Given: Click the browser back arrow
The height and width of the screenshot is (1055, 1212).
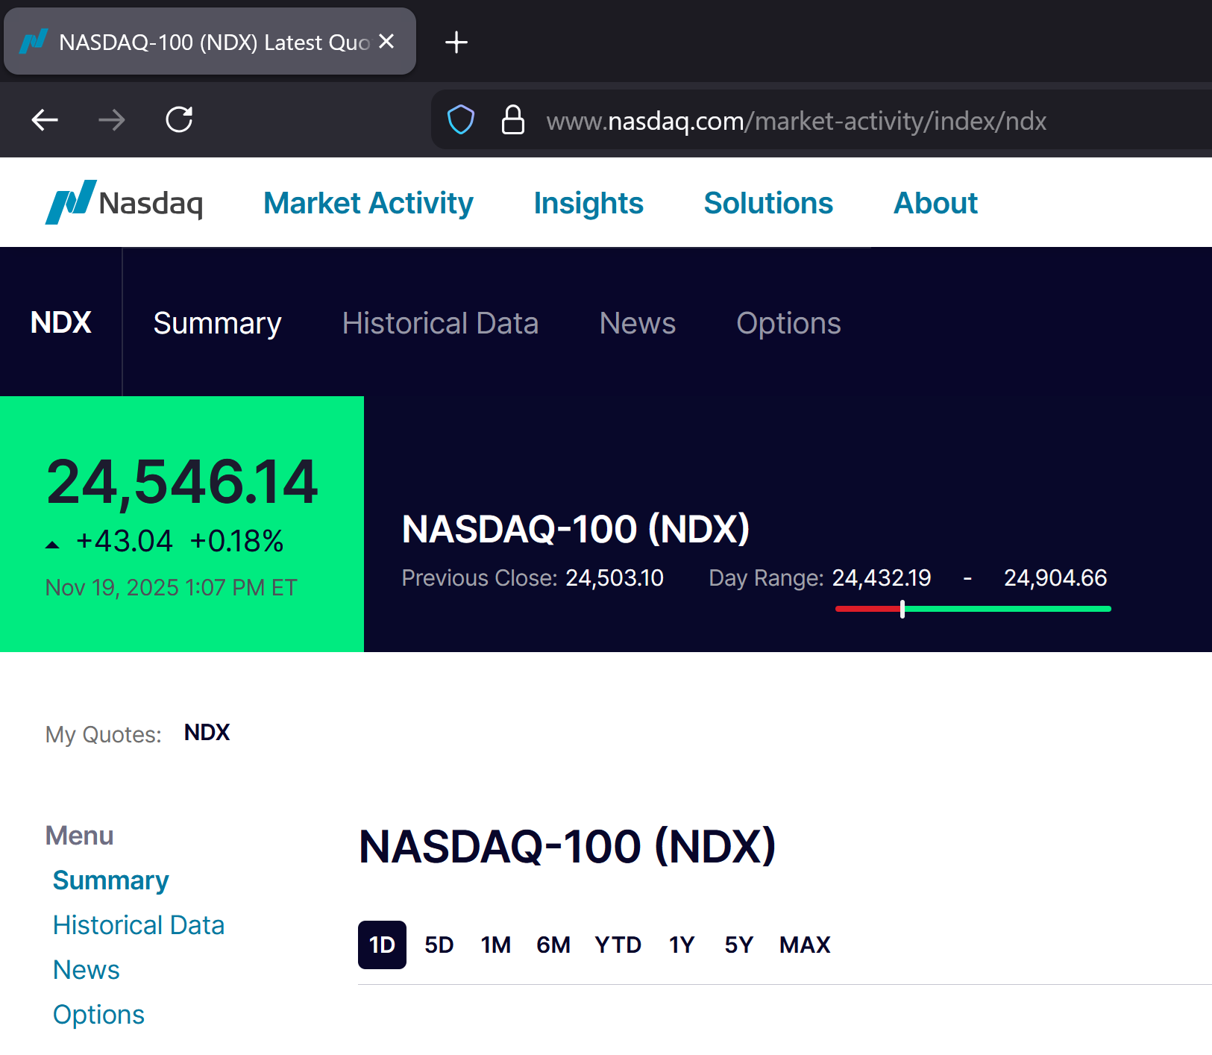Looking at the screenshot, I should click(45, 119).
